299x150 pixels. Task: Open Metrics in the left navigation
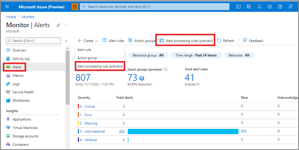pos(18,75)
